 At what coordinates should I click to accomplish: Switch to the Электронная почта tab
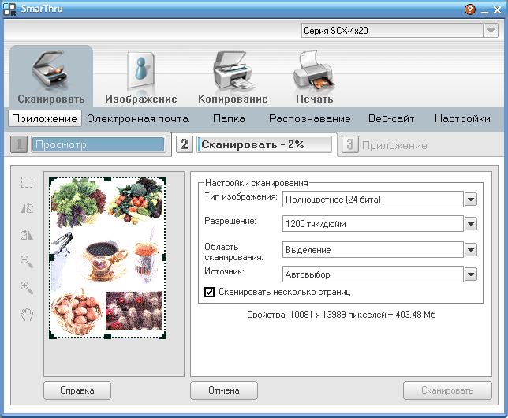click(x=138, y=118)
